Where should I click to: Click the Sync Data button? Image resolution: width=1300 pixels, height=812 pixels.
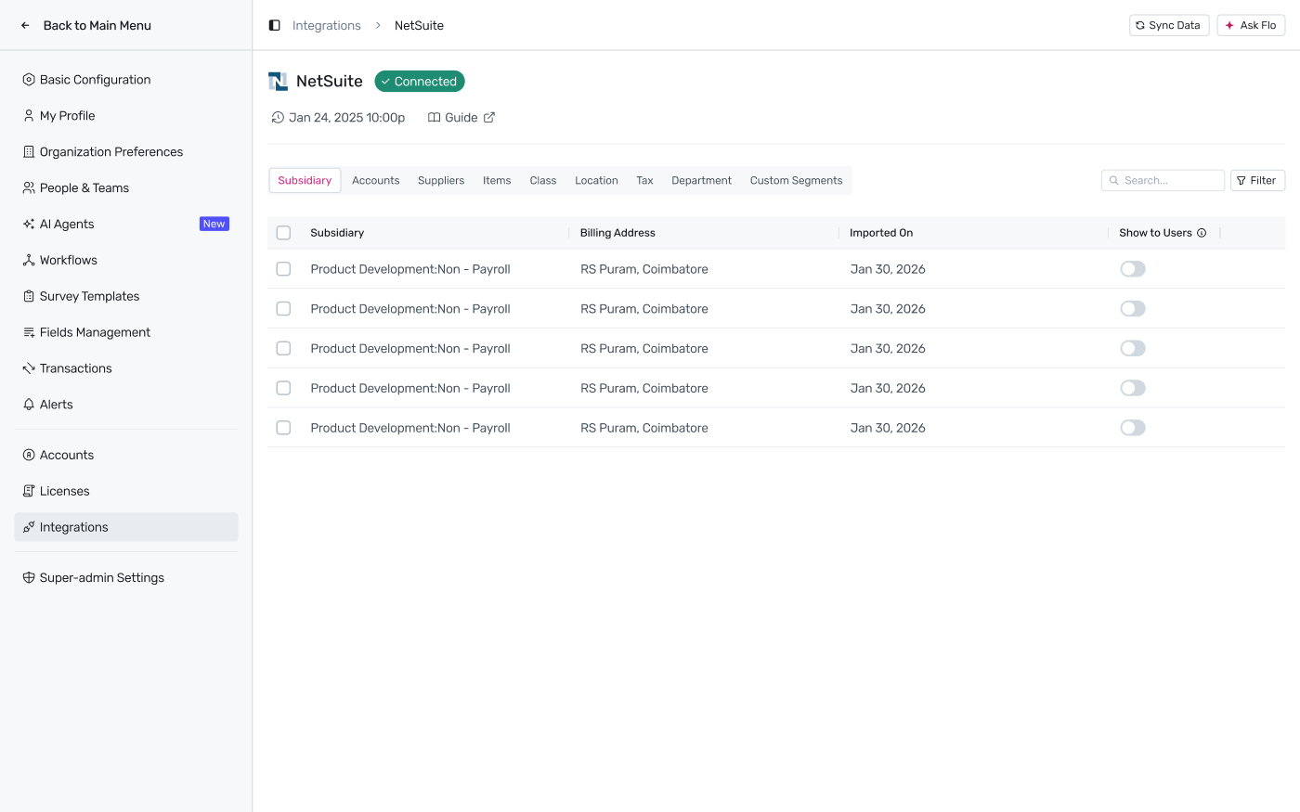pyautogui.click(x=1169, y=25)
